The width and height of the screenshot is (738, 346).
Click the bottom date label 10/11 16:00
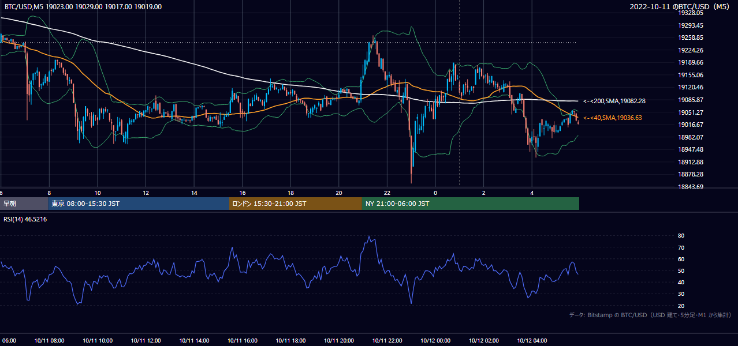click(242, 341)
